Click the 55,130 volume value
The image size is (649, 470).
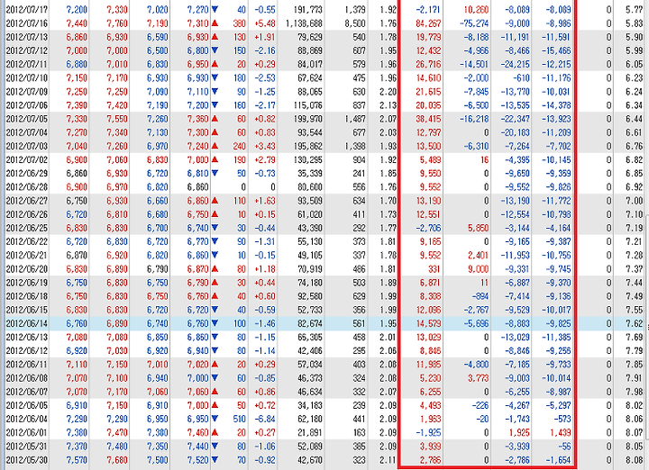coord(310,241)
